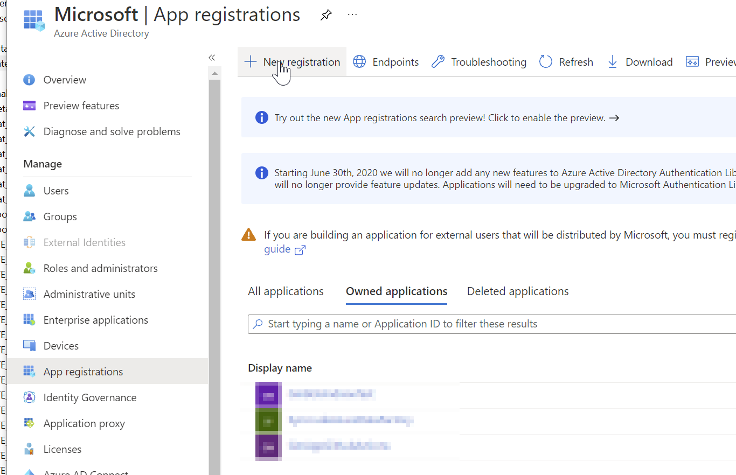
Task: Click the Groups people icon
Action: (x=29, y=216)
